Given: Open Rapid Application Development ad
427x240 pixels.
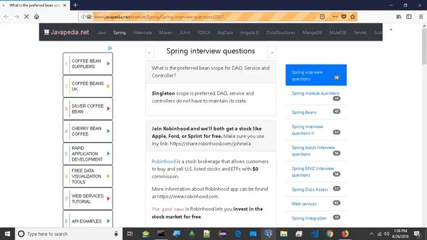Looking at the screenshot, I should (87, 153).
